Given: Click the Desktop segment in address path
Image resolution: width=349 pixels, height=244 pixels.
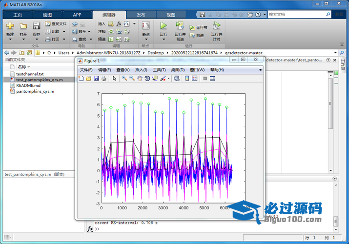Looking at the screenshot, I should (x=156, y=53).
